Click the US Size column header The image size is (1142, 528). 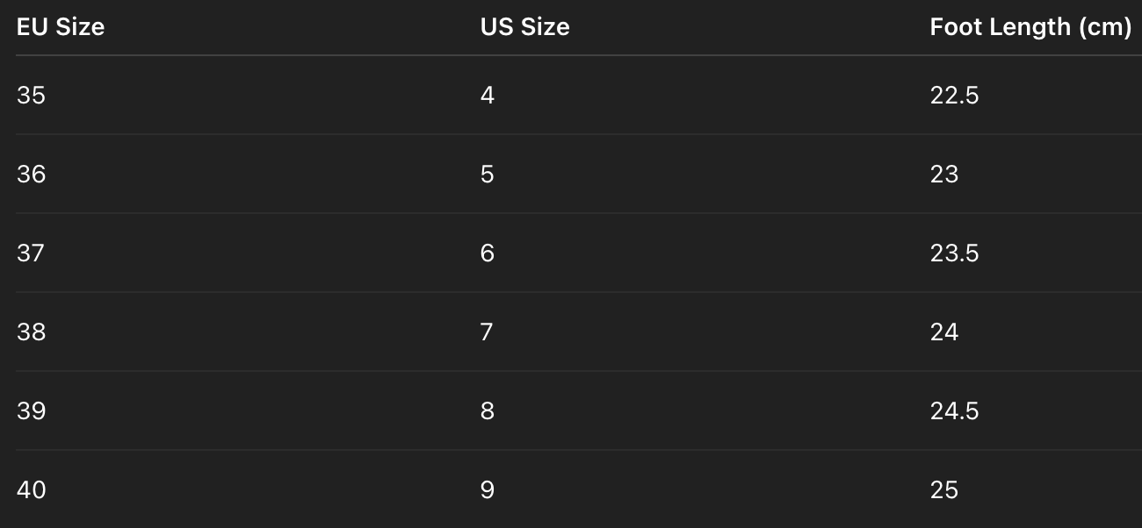(x=524, y=27)
